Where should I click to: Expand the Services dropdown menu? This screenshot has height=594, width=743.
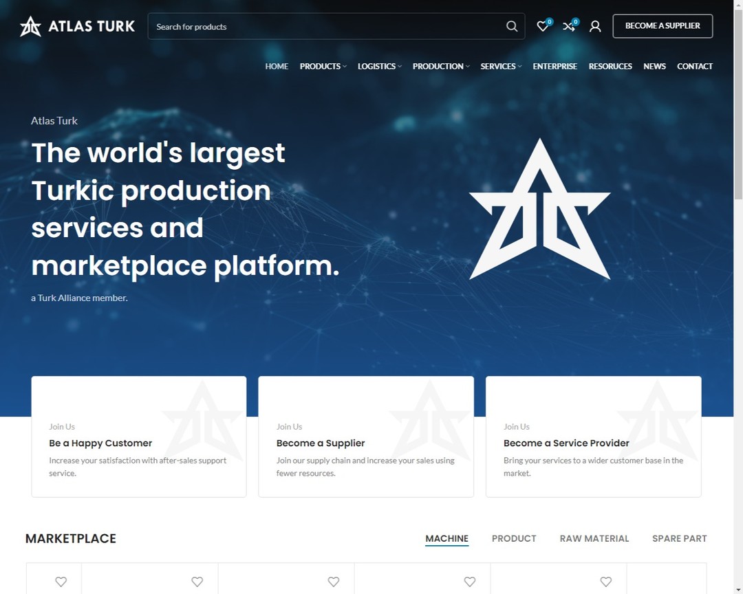click(501, 66)
